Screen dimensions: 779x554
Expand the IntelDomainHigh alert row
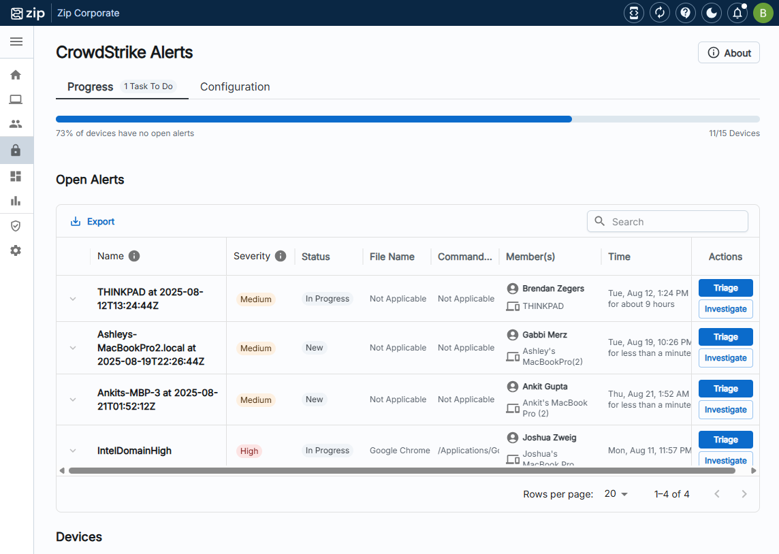point(73,451)
